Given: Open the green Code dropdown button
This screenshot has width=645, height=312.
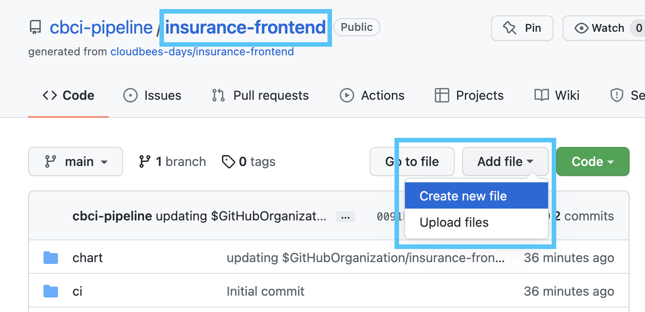Looking at the screenshot, I should coord(592,161).
